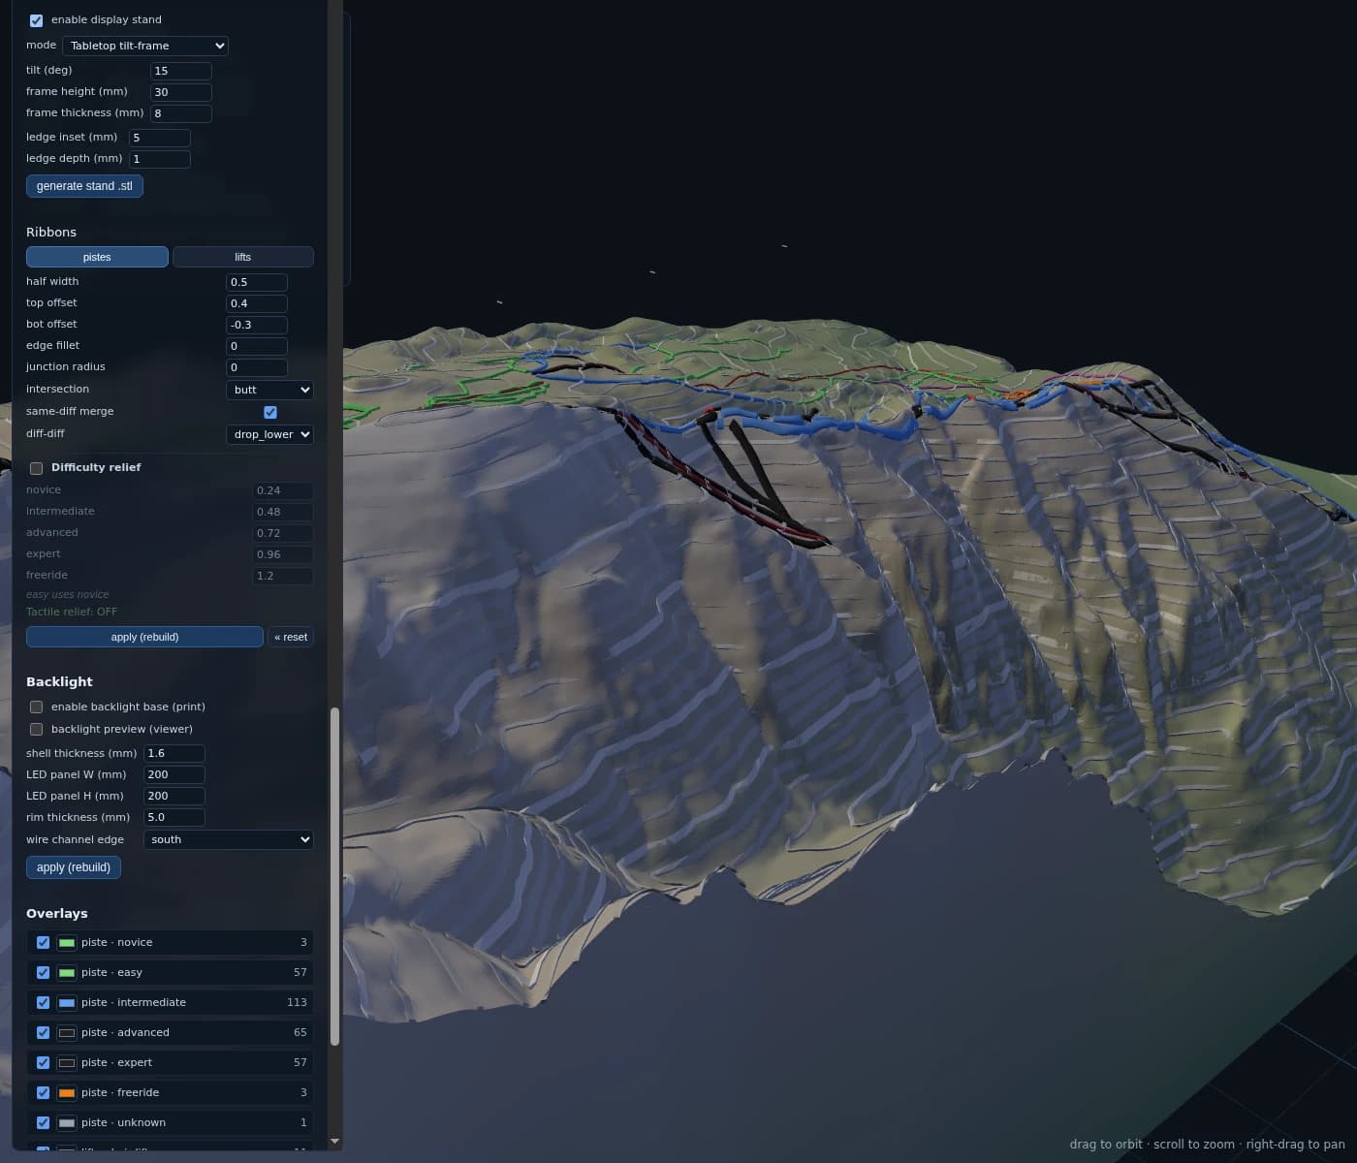The image size is (1357, 1163).
Task: Edit the frame thickness (mm) field
Action: (180, 113)
